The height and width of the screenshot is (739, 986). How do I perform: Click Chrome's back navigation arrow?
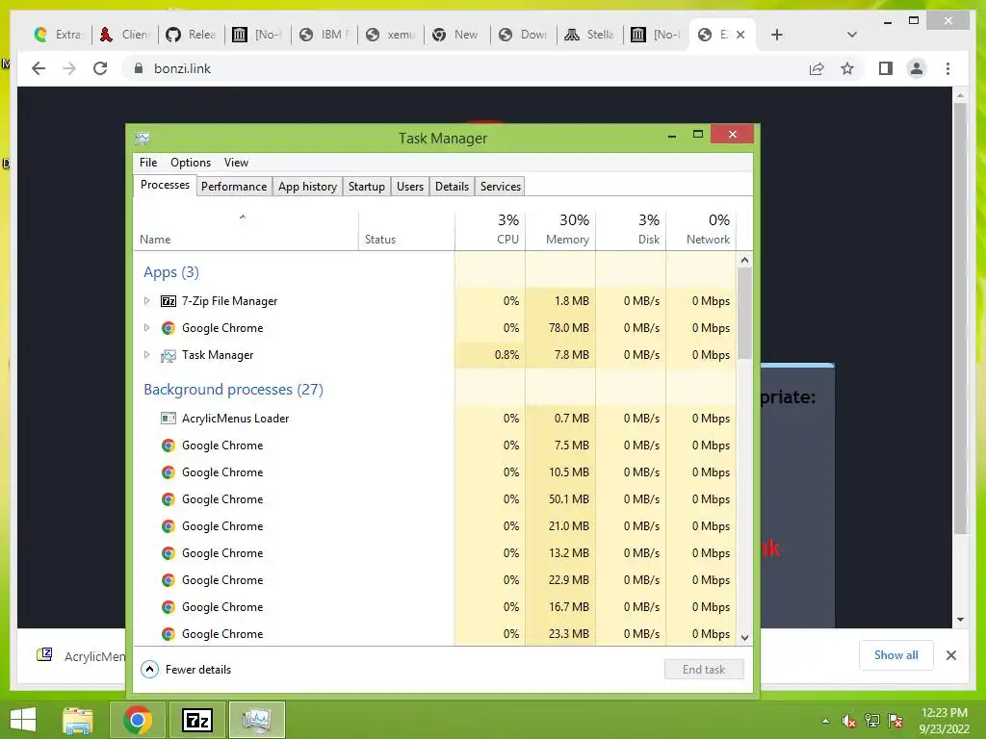tap(39, 68)
